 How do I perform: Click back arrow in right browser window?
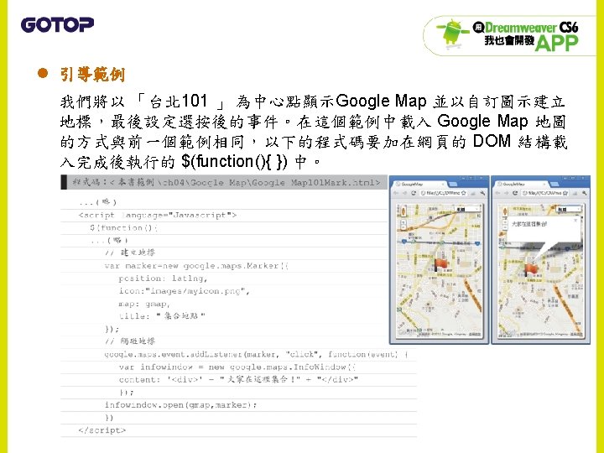pyautogui.click(x=497, y=193)
